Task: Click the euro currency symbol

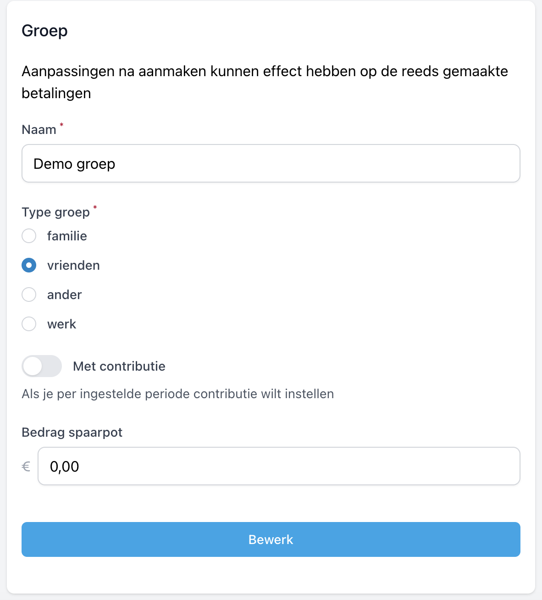Action: click(26, 467)
